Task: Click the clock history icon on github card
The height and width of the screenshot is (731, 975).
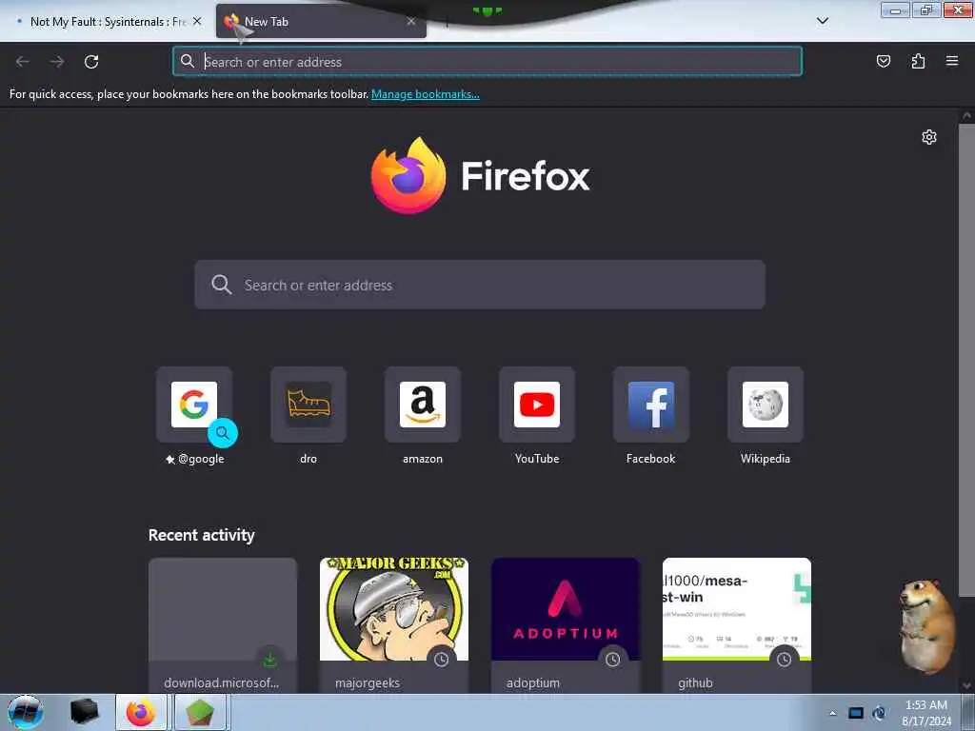Action: point(785,660)
